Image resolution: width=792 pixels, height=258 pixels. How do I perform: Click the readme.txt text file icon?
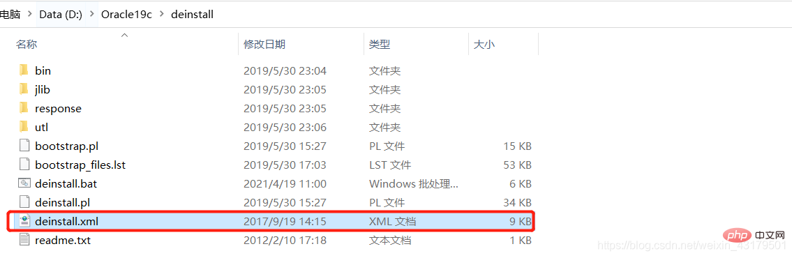(x=24, y=240)
